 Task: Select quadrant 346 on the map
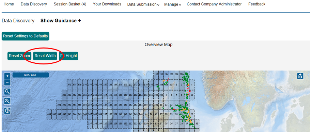[x=85, y=114]
